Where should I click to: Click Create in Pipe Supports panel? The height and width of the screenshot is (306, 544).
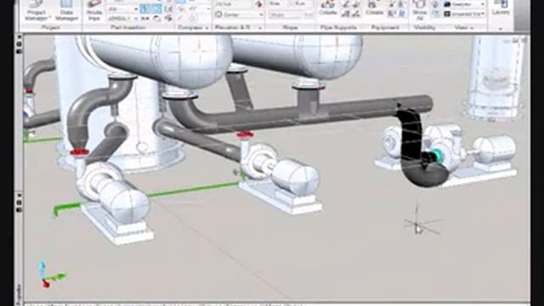[x=328, y=8]
